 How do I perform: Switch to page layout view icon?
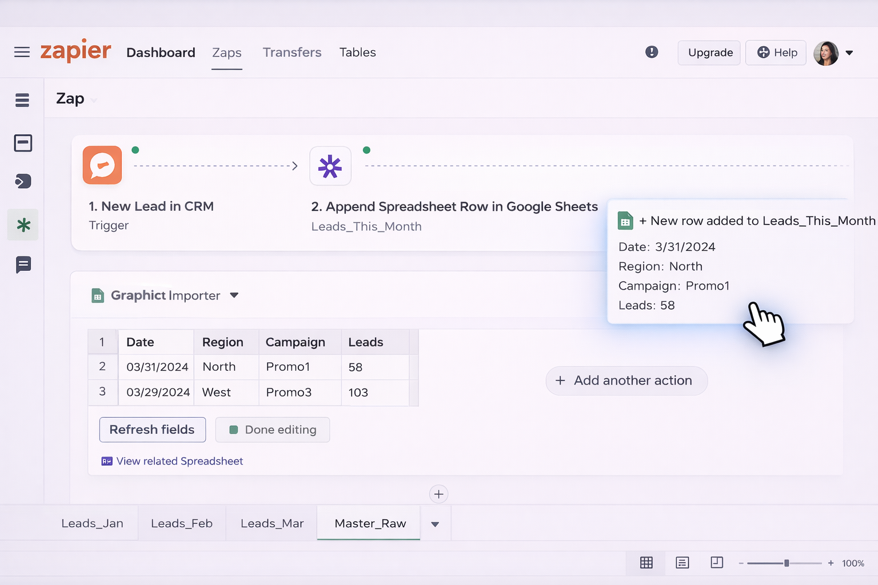[x=682, y=563]
